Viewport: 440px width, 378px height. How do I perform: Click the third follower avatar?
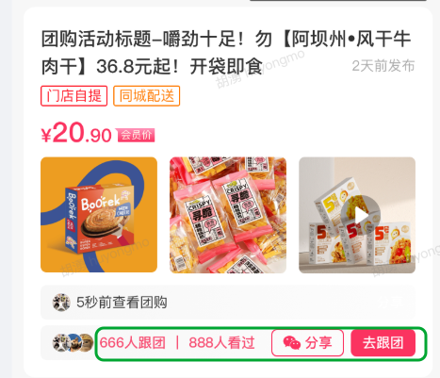click(x=86, y=342)
